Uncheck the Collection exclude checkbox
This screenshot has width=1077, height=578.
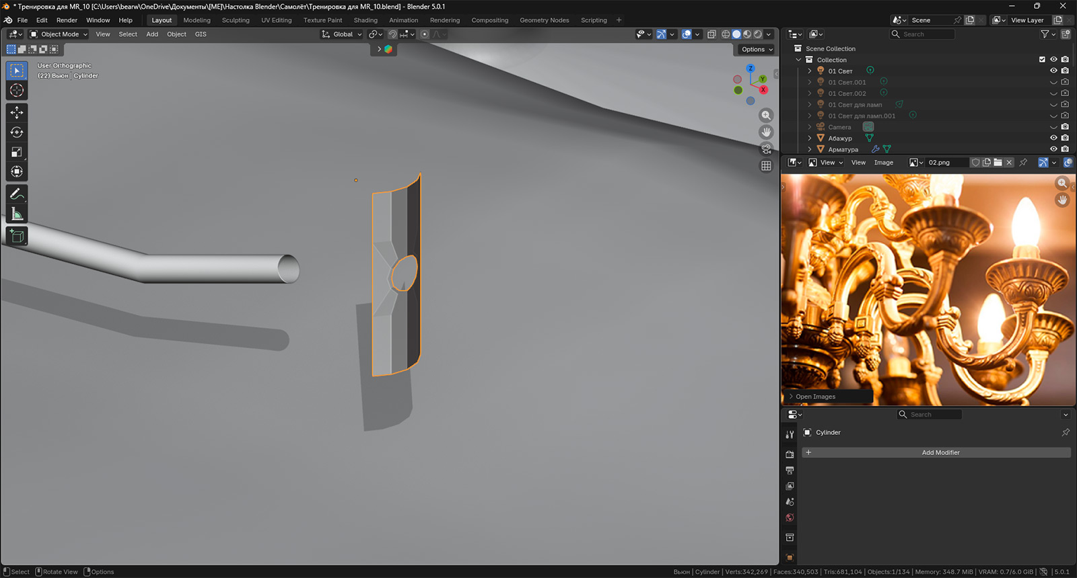point(1042,60)
